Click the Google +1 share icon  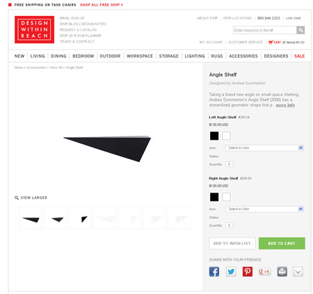click(x=264, y=272)
